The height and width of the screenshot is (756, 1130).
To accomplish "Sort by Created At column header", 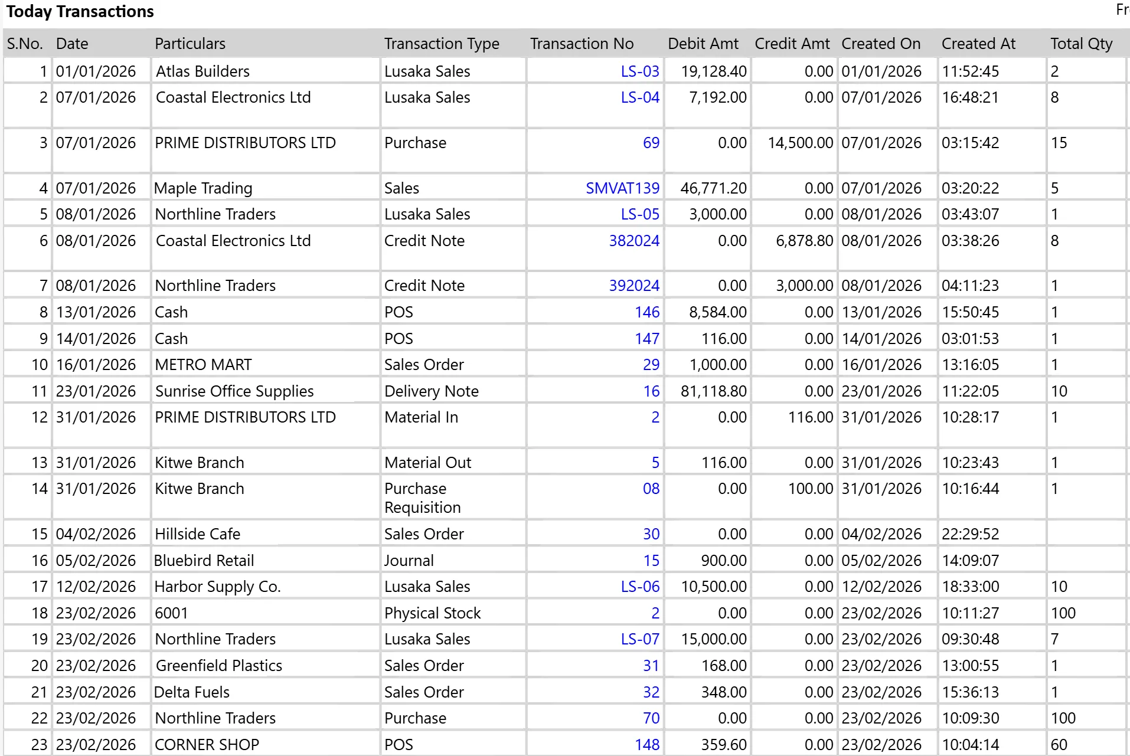I will coord(978,44).
